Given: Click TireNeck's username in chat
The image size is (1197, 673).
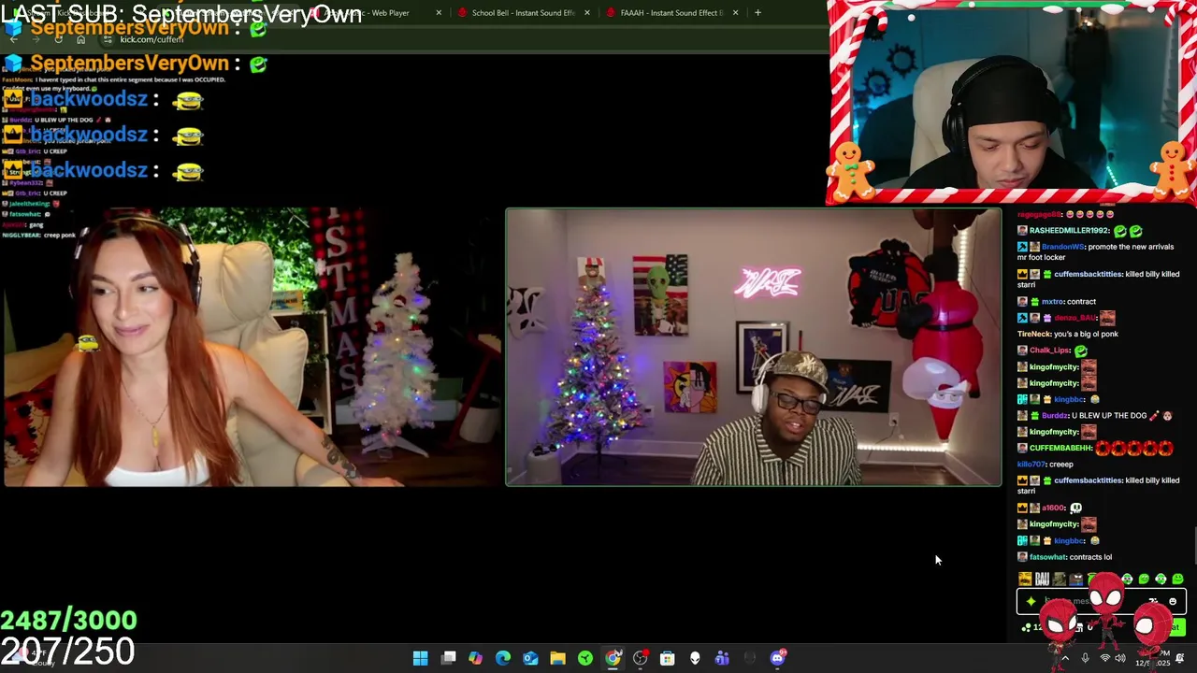Looking at the screenshot, I should point(1033,334).
